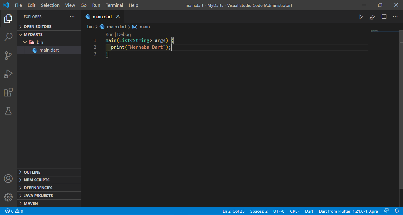The height and width of the screenshot is (215, 403).
Task: Expand the OUTLINE section
Action: pyautogui.click(x=32, y=172)
